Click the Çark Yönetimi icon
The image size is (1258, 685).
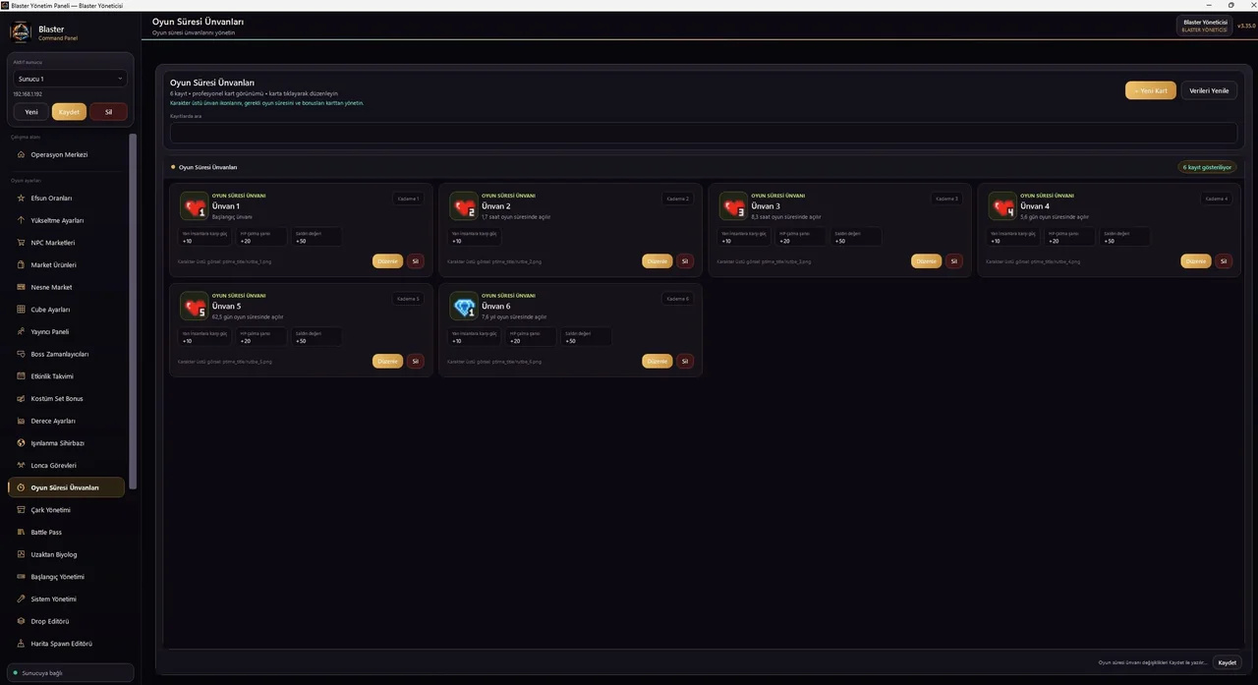pos(22,510)
